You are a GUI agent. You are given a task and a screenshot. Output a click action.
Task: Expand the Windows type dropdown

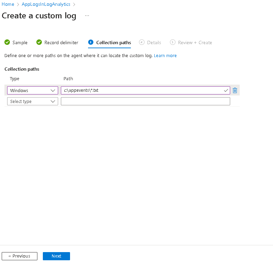[x=33, y=90]
